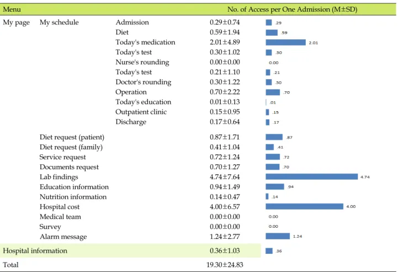Screen dimensions: 398x272
Task: Click the value '0.30±1.22'
Action: coord(225,82)
